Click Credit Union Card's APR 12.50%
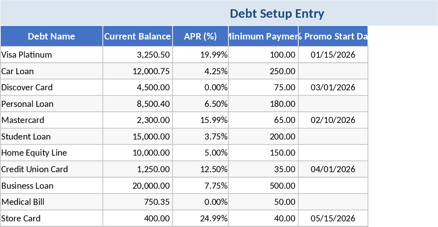Image resolution: width=438 pixels, height=227 pixels. pos(200,169)
